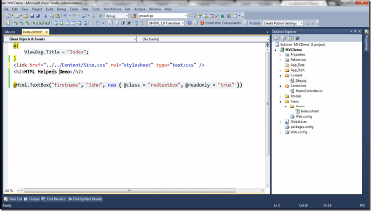371x211 pixels.
Task: Click the Refresh icon in Solution Explorer toolbar
Action: click(x=290, y=38)
